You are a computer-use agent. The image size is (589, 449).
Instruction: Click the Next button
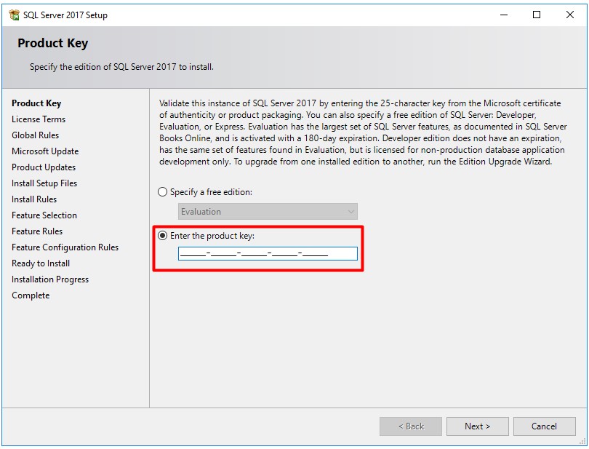(478, 426)
